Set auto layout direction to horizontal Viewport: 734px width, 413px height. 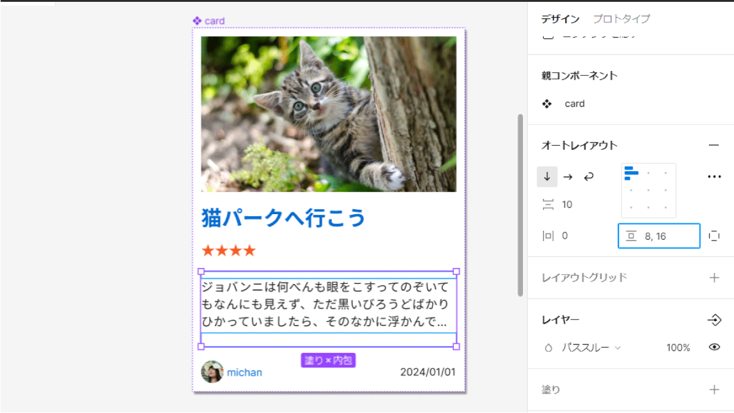click(568, 177)
